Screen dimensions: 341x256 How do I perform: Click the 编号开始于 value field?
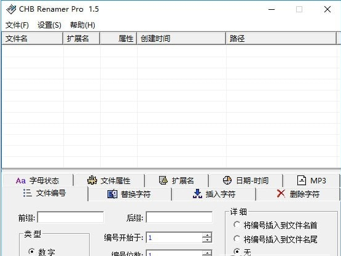[x=174, y=238]
